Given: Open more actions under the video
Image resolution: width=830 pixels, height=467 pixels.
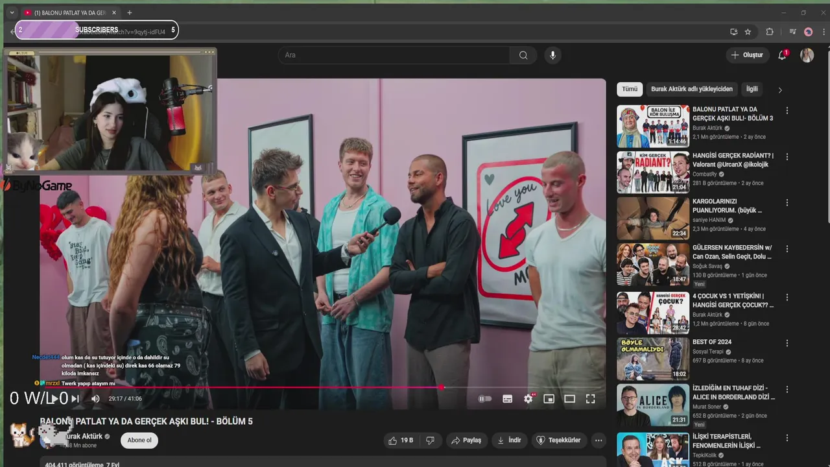Looking at the screenshot, I should [599, 440].
